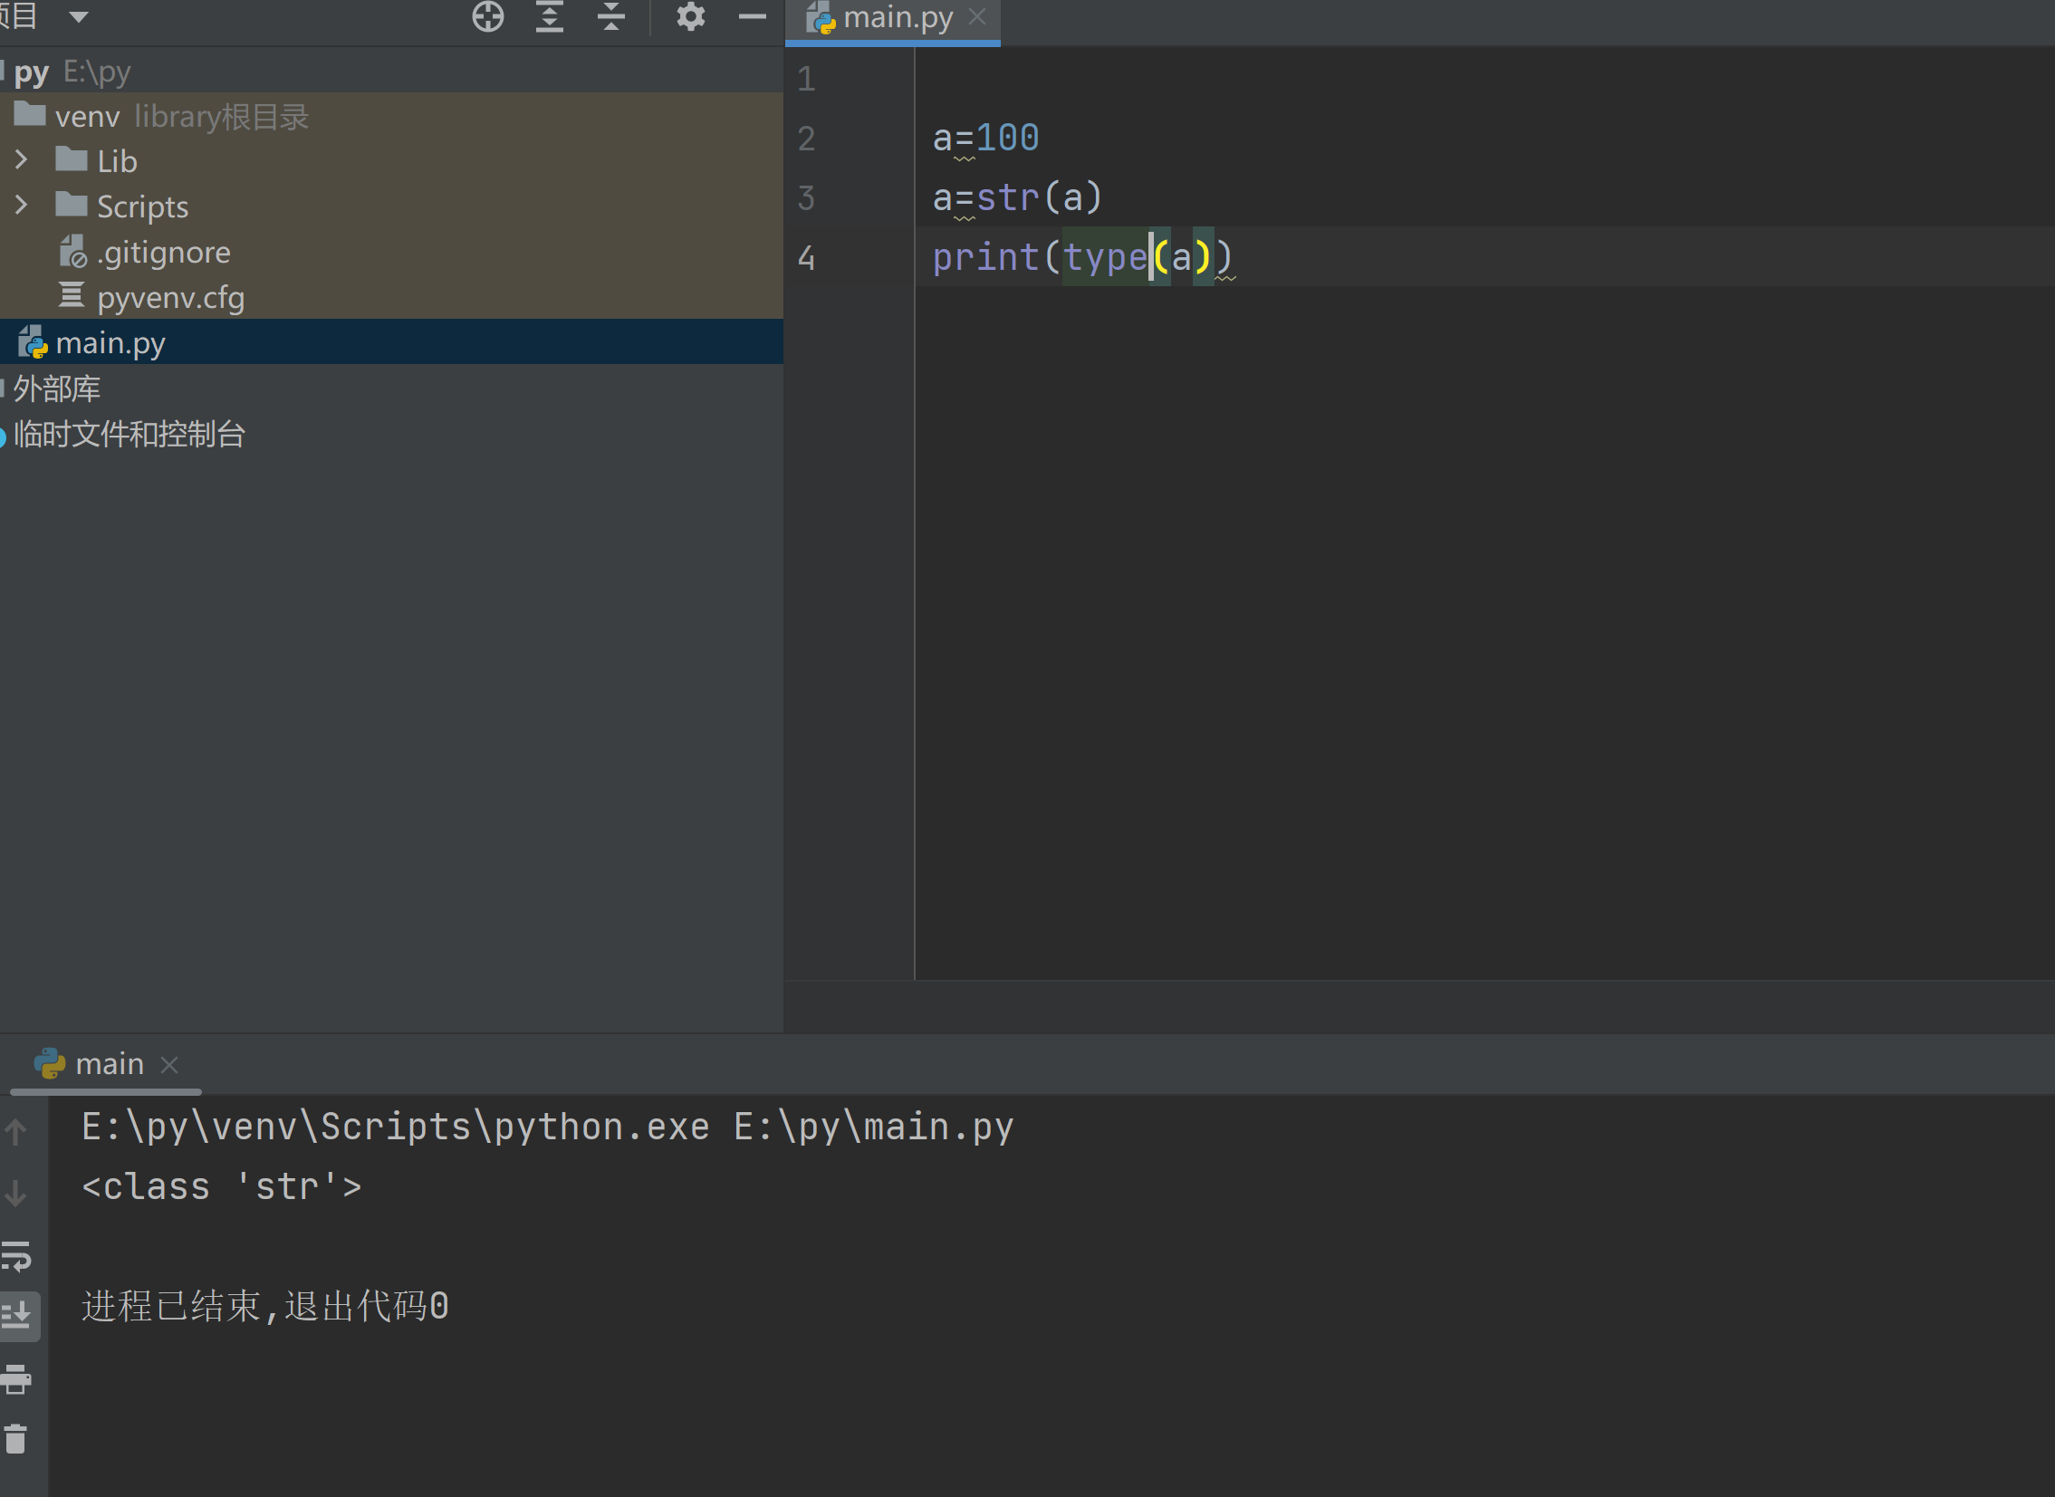Viewport: 2055px width, 1497px height.
Task: Click the print(type(a)) code line
Action: pyautogui.click(x=1082, y=257)
